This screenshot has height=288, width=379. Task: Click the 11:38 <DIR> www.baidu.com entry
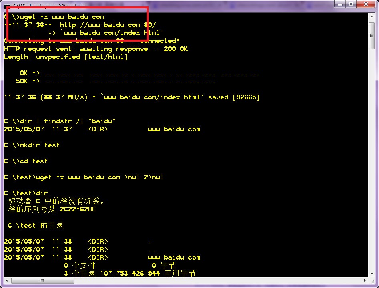click(102, 258)
